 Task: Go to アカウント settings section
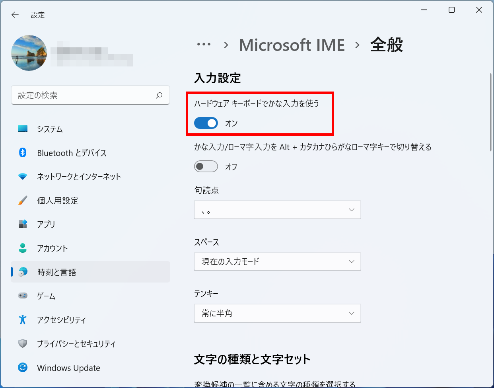click(x=52, y=248)
